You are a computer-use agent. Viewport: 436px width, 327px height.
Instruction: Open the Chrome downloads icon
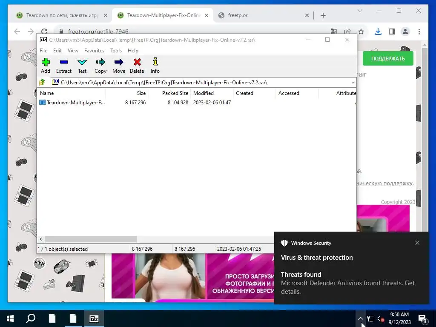pos(378,32)
